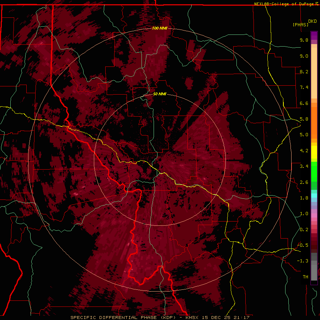Pick the yellow segment of the color bar
320x320 pixels.
[x=314, y=152]
